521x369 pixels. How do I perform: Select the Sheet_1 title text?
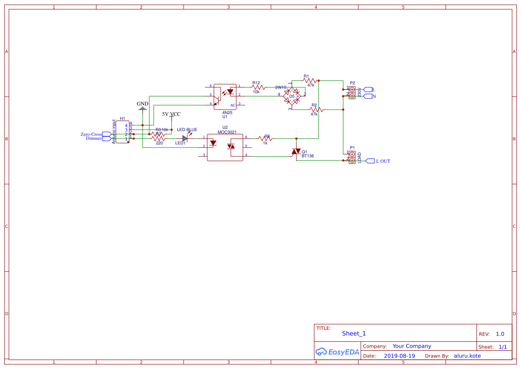click(x=353, y=333)
